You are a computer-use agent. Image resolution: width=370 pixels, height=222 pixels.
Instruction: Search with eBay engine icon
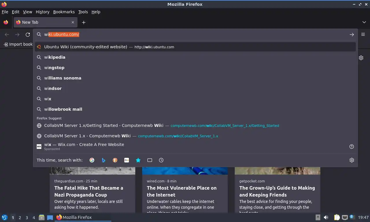point(127,160)
